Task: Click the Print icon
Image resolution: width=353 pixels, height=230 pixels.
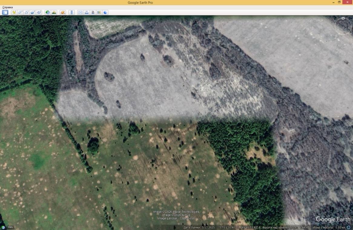Action: pos(87,12)
